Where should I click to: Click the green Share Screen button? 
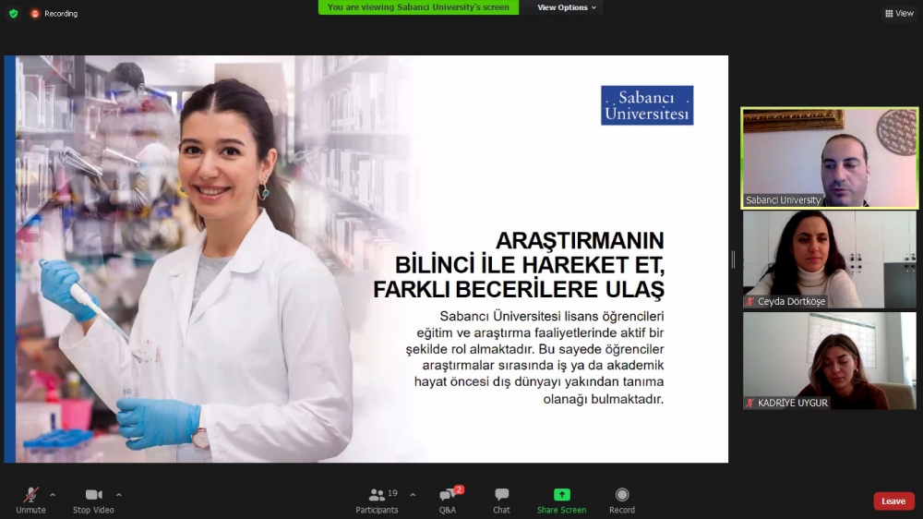(561, 501)
